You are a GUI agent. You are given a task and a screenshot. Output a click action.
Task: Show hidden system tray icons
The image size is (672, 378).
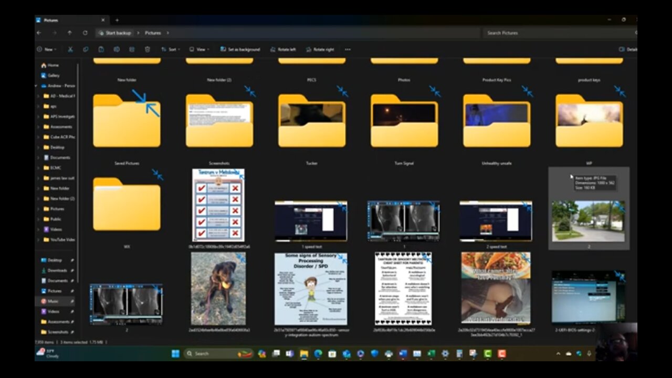coord(558,354)
